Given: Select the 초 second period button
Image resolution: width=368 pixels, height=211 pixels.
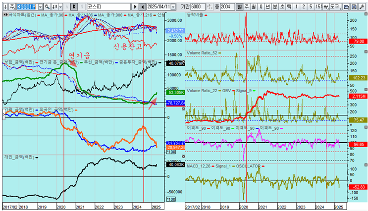Looking at the screenshot, I should [x=282, y=6].
